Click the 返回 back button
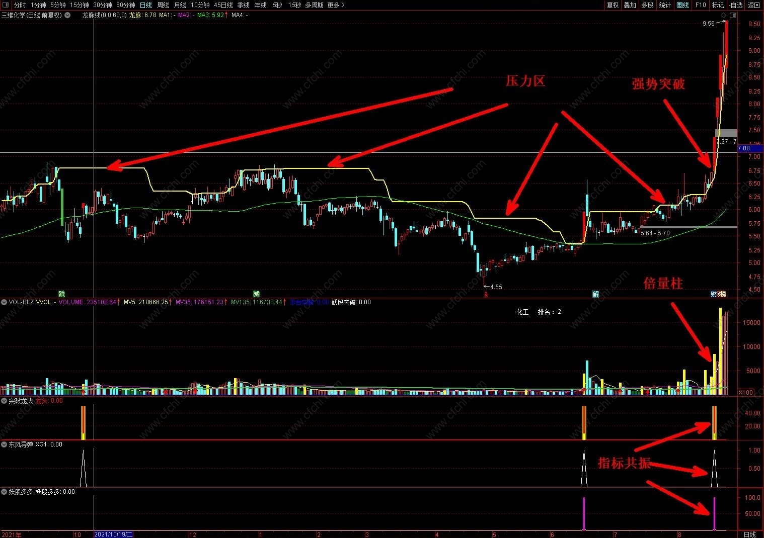764x538 pixels. click(753, 5)
